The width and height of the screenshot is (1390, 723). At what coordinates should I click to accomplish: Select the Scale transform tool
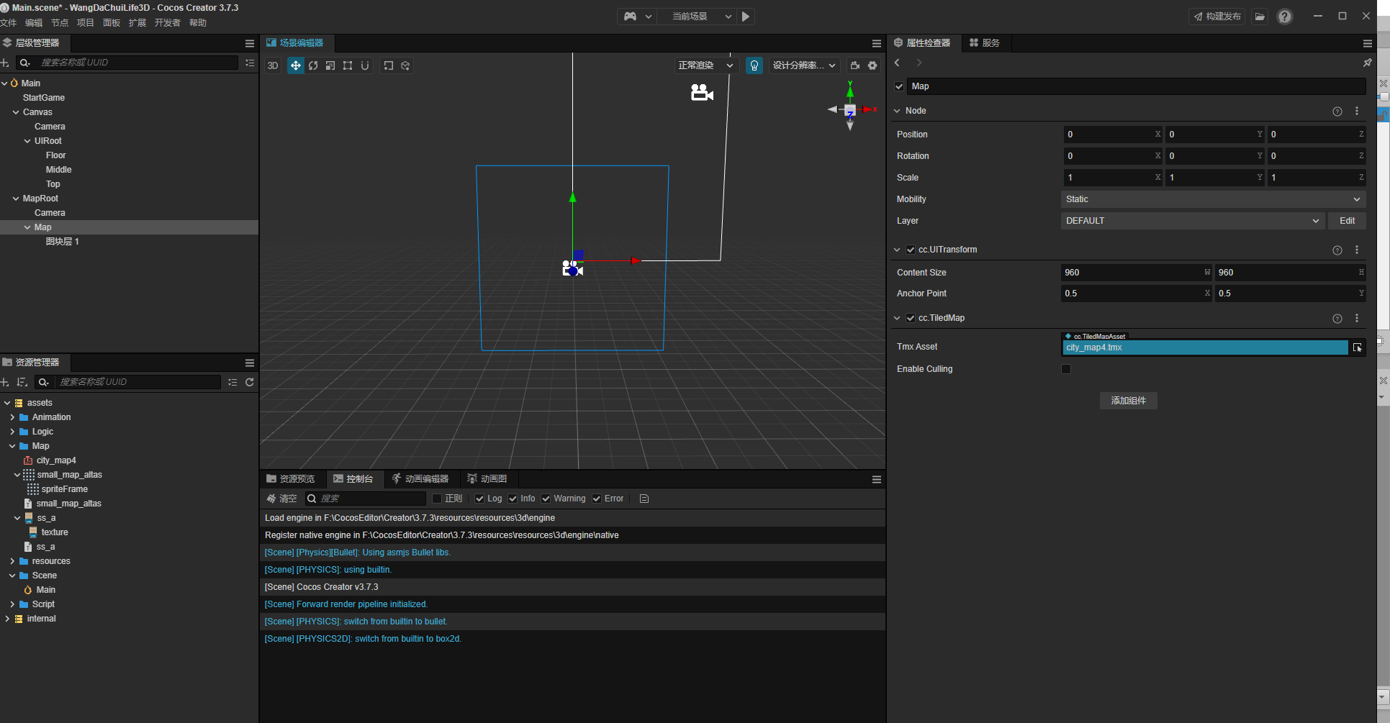330,65
